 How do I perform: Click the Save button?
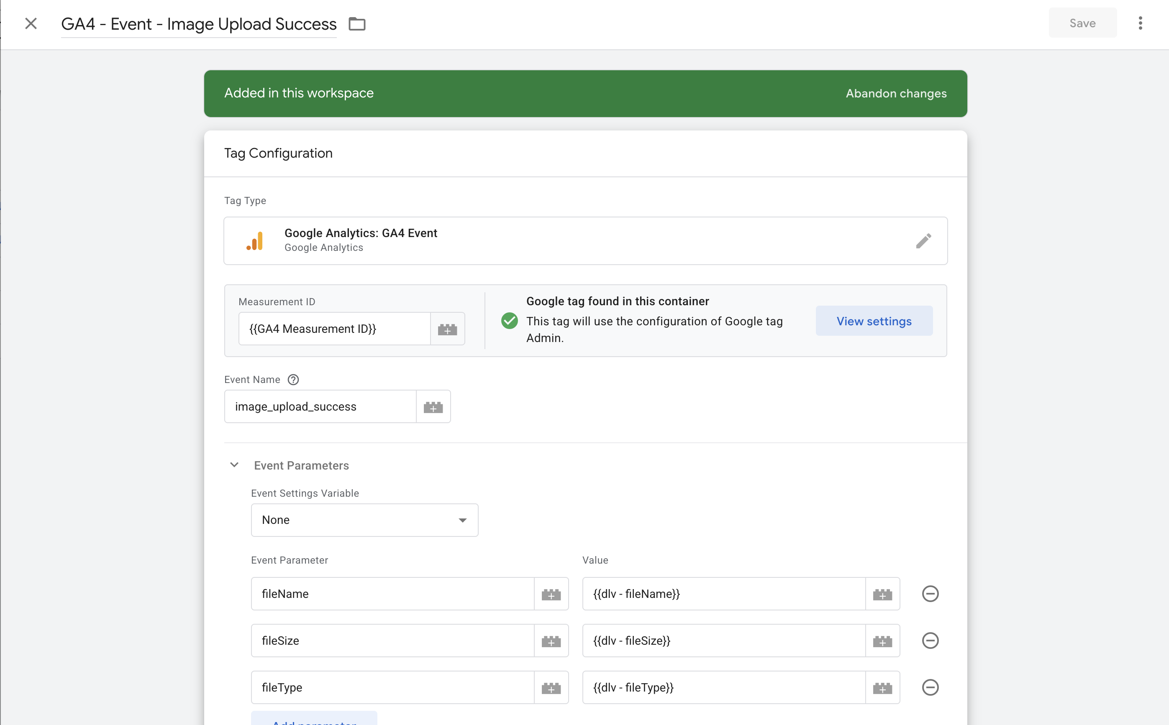coord(1082,23)
